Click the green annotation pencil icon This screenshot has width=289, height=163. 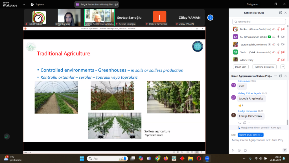(x=6, y=136)
